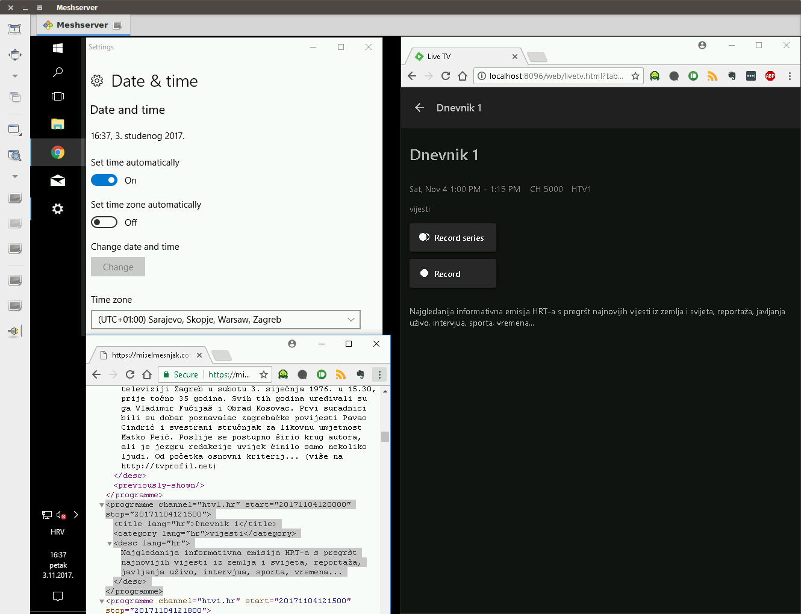Click the Windows Start button in the taskbar
This screenshot has height=614, width=801.
pyautogui.click(x=58, y=48)
